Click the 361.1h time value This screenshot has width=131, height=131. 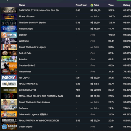pos(111,10)
